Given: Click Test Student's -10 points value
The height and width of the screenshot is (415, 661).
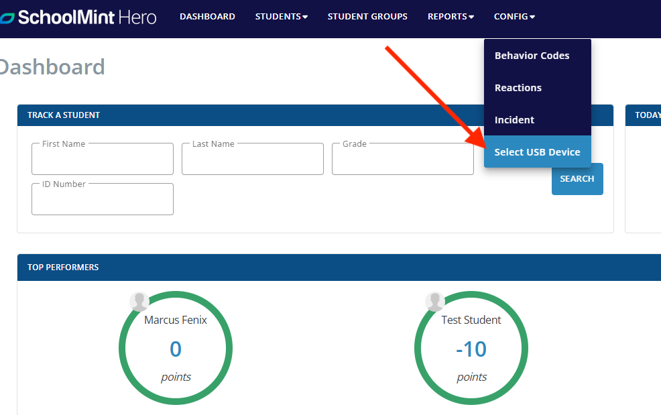Looking at the screenshot, I should 471,349.
